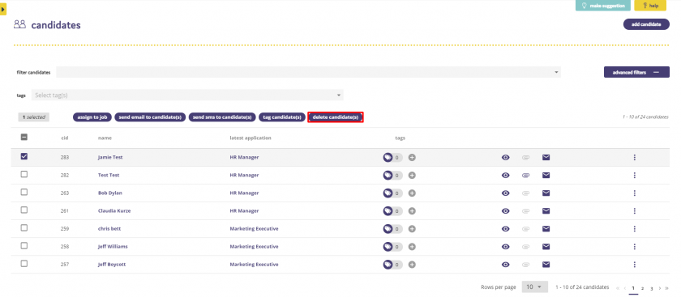Add a tag to Bob Dylan with plus icon
Image resolution: width=681 pixels, height=297 pixels.
point(412,193)
